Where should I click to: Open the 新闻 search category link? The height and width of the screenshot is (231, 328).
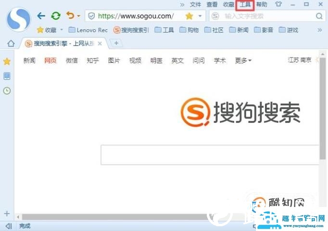pos(29,61)
